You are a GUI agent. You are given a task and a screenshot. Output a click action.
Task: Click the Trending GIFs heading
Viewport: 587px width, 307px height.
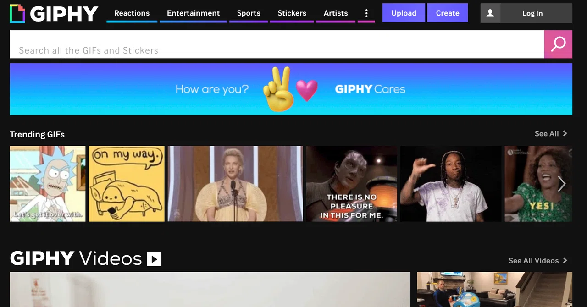[37, 134]
